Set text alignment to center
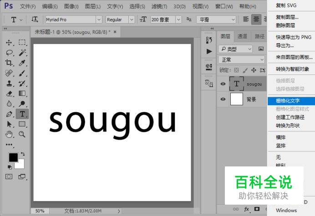 (256, 19)
